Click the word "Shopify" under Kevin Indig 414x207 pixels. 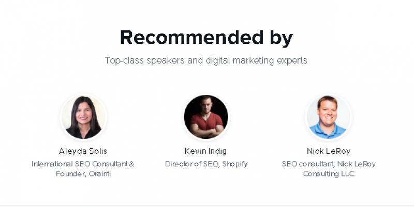pyautogui.click(x=234, y=164)
